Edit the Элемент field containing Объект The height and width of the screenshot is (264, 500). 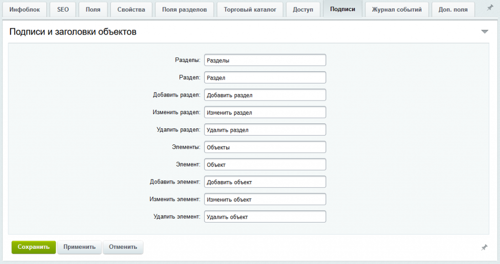[x=265, y=164]
